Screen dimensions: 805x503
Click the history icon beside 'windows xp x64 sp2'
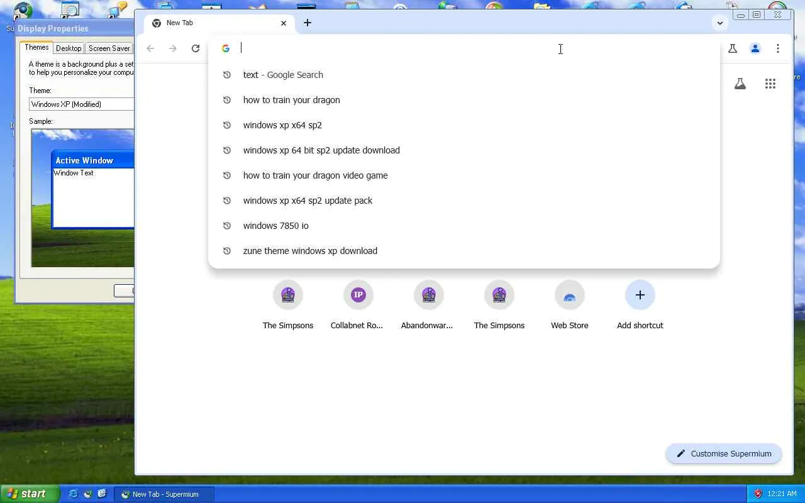227,125
